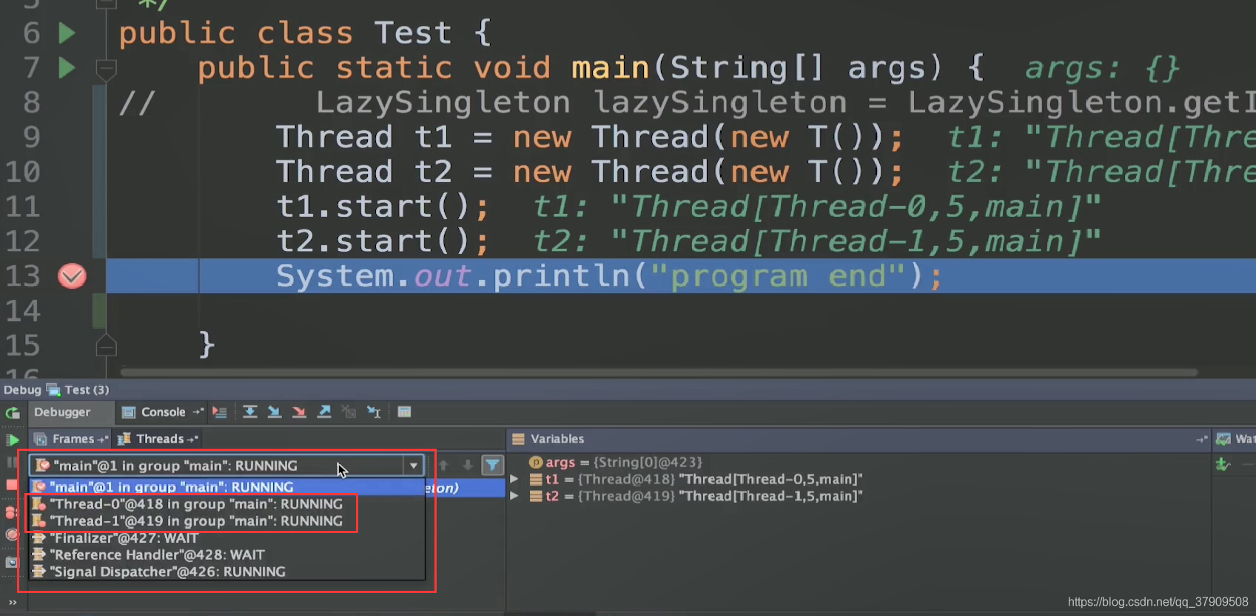Click the next frame down arrow

tap(468, 466)
